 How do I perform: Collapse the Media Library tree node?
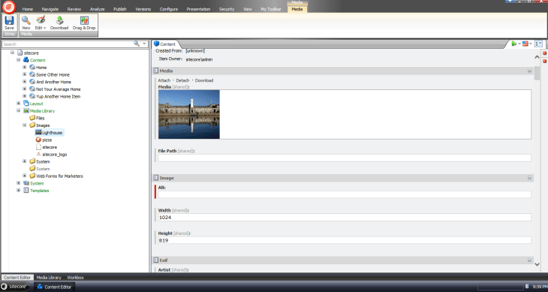tap(19, 110)
